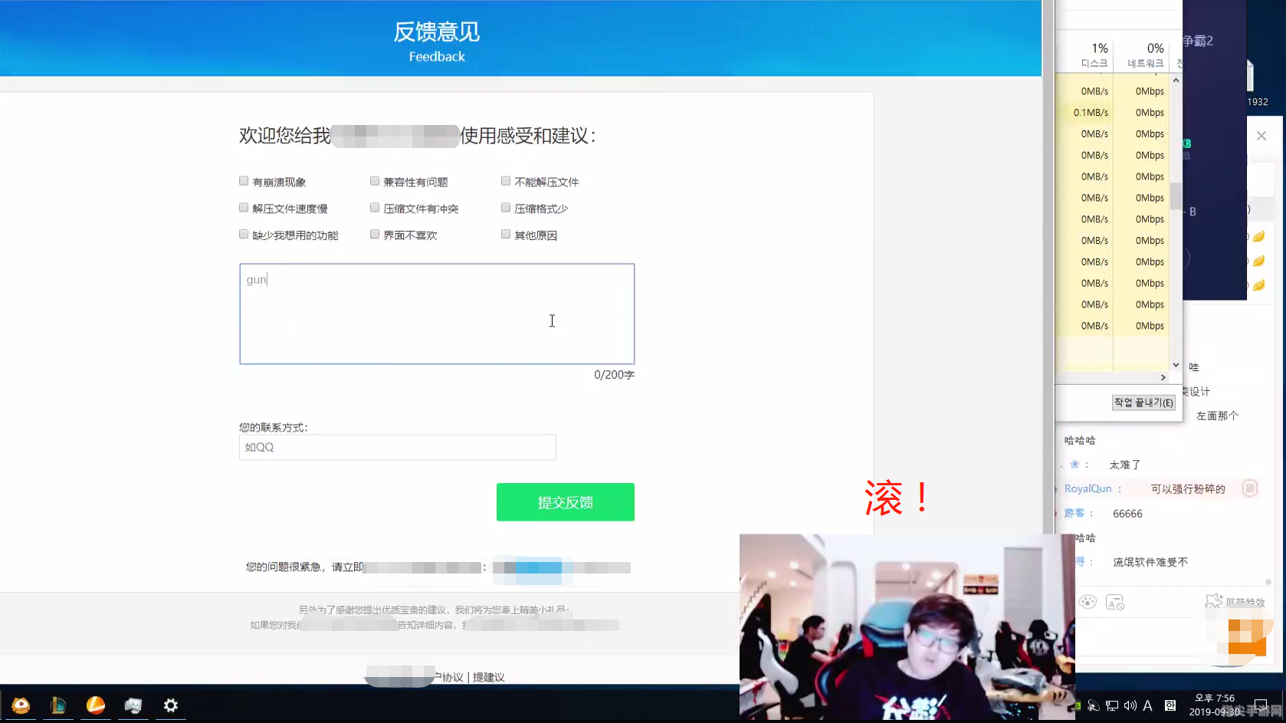1286x723 pixels.
Task: Toggle the 压缩格式少 checkbox
Action: (x=506, y=208)
